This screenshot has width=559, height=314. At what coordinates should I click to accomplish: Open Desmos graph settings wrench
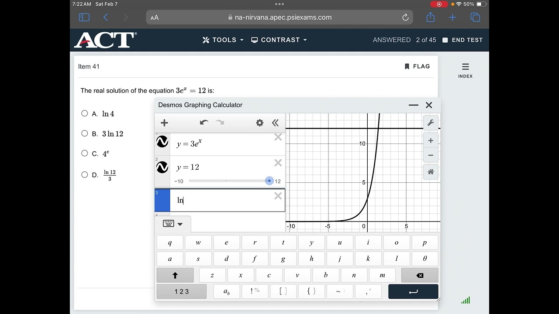point(431,123)
